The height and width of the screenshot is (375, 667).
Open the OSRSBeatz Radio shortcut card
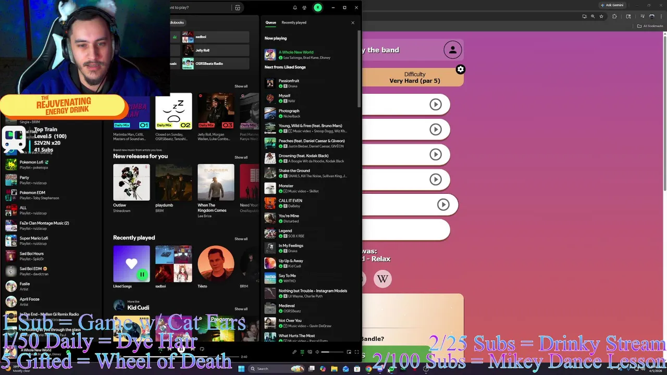pos(215,64)
